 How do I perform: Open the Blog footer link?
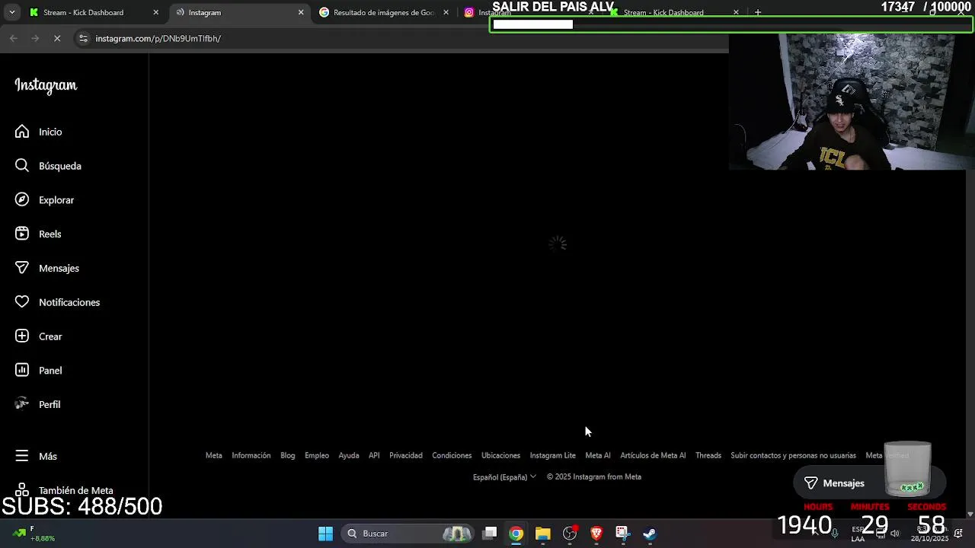pos(288,456)
